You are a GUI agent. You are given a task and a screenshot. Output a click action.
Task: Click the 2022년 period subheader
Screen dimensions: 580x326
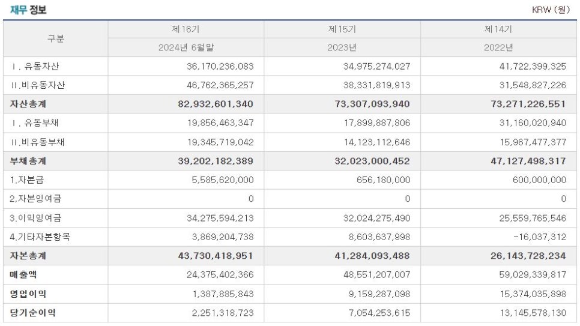coord(498,48)
